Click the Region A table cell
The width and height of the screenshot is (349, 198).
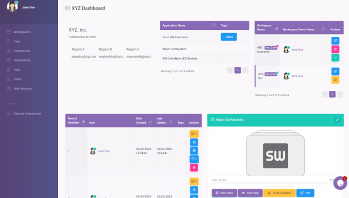point(82,49)
